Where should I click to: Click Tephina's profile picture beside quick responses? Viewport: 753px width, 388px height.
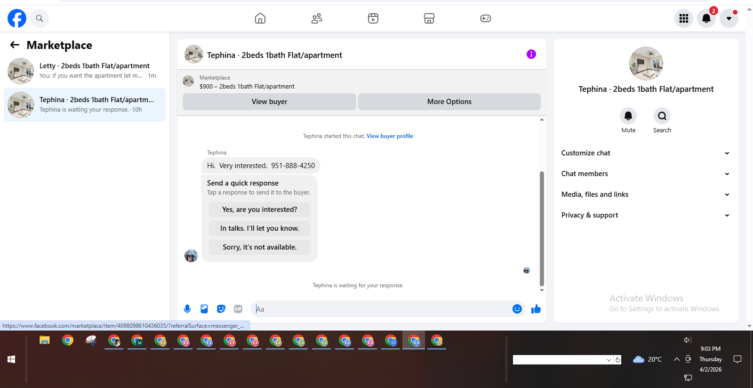pos(191,256)
